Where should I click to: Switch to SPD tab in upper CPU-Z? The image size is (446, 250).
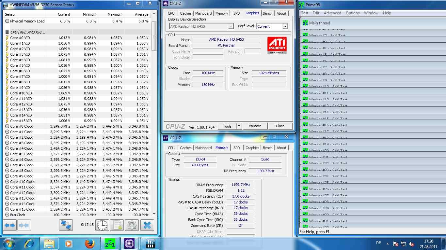pyautogui.click(x=237, y=13)
